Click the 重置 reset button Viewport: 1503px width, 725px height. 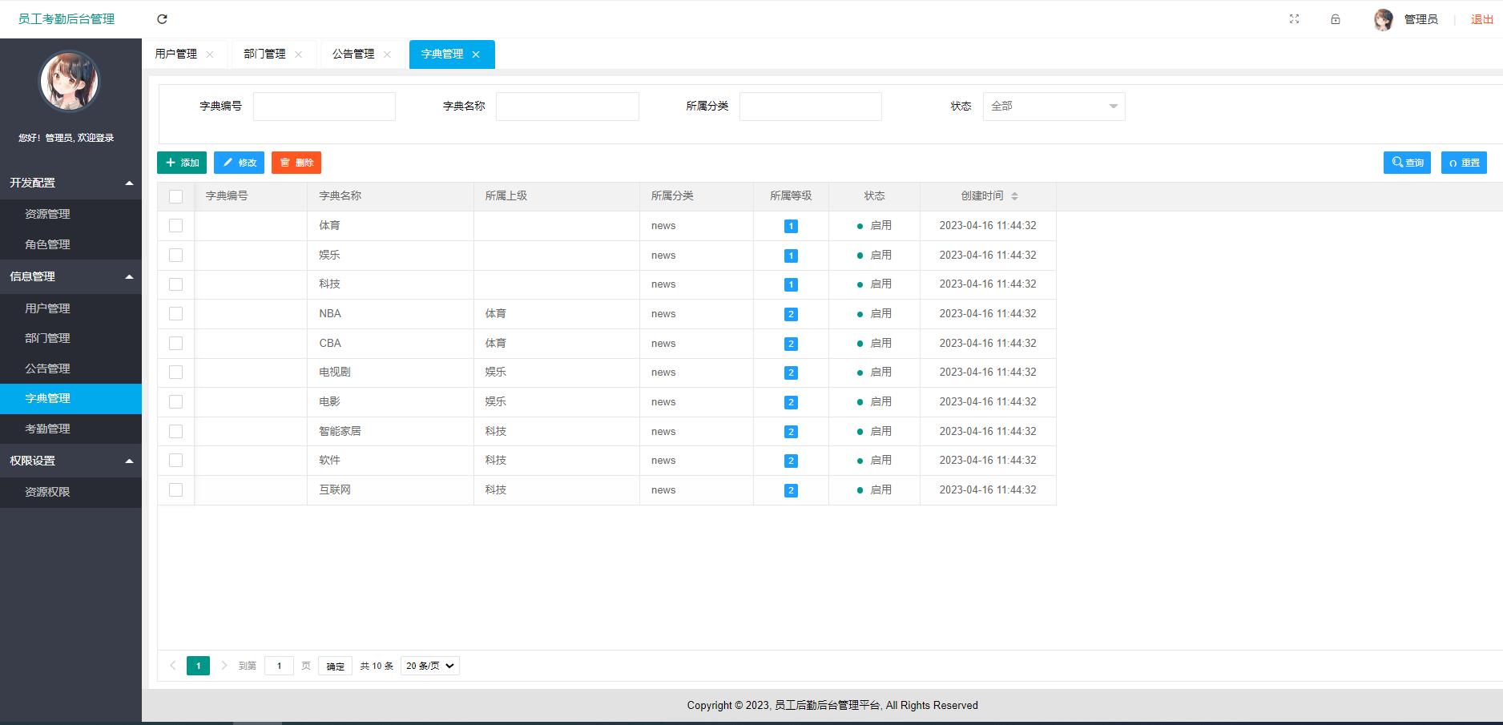tap(1464, 163)
